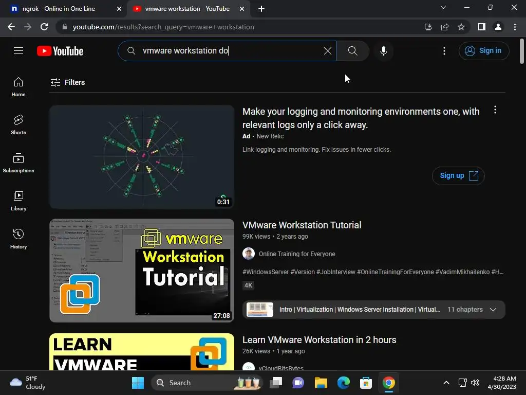Start voice search with microphone icon
This screenshot has width=526, height=395.
click(383, 51)
